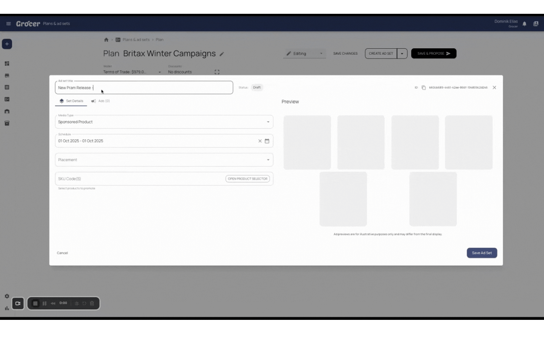Image resolution: width=544 pixels, height=339 pixels.
Task: Click SAVE CHANGES
Action: click(x=345, y=53)
